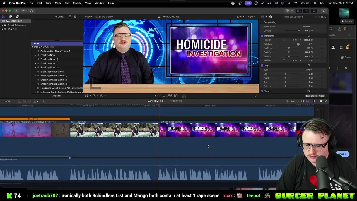Select the Info inspector icon
This screenshot has width=357, height=201.
271,17
